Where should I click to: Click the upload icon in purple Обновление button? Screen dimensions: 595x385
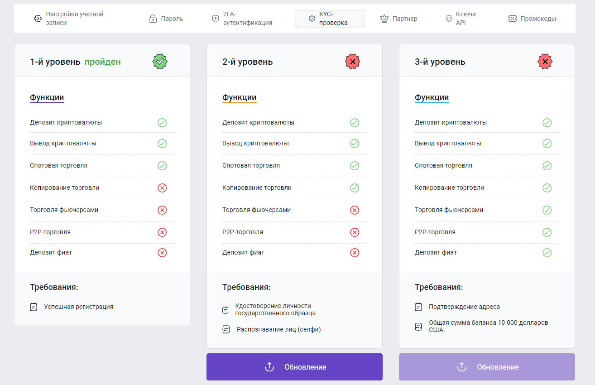[269, 367]
